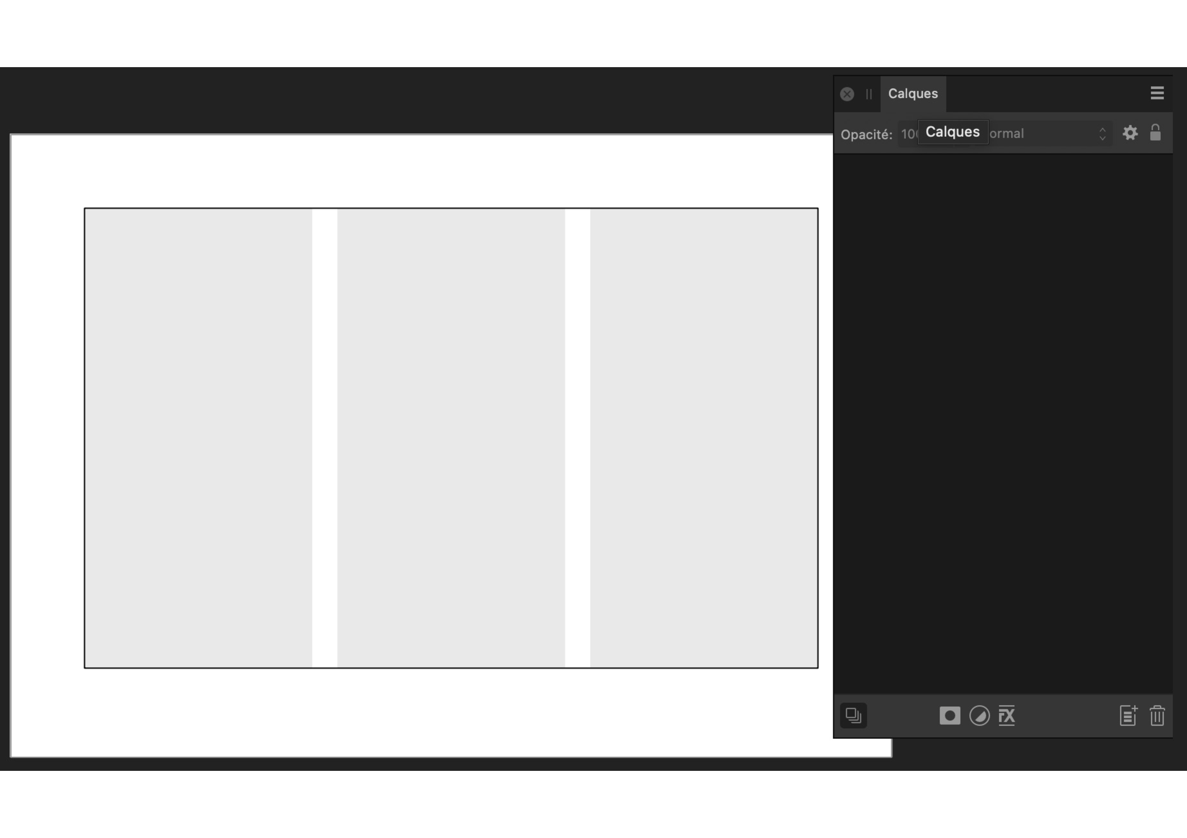Click the FX layer effects icon
Viewport: 1187px width, 838px height.
(x=1007, y=715)
